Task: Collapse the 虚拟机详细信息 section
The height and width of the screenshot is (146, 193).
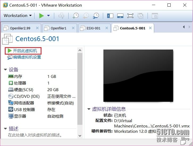Action: tap(89, 109)
